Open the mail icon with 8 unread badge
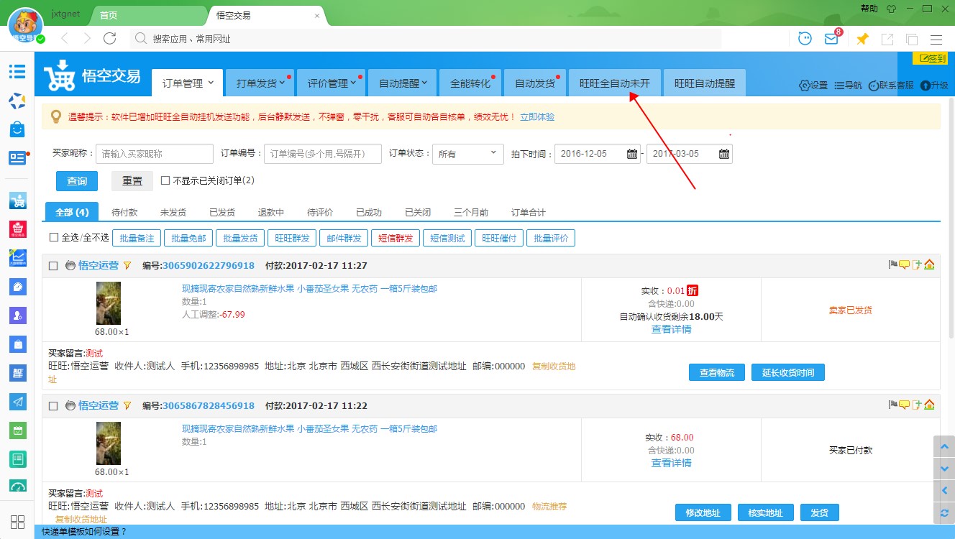The width and height of the screenshot is (955, 539). 832,38
